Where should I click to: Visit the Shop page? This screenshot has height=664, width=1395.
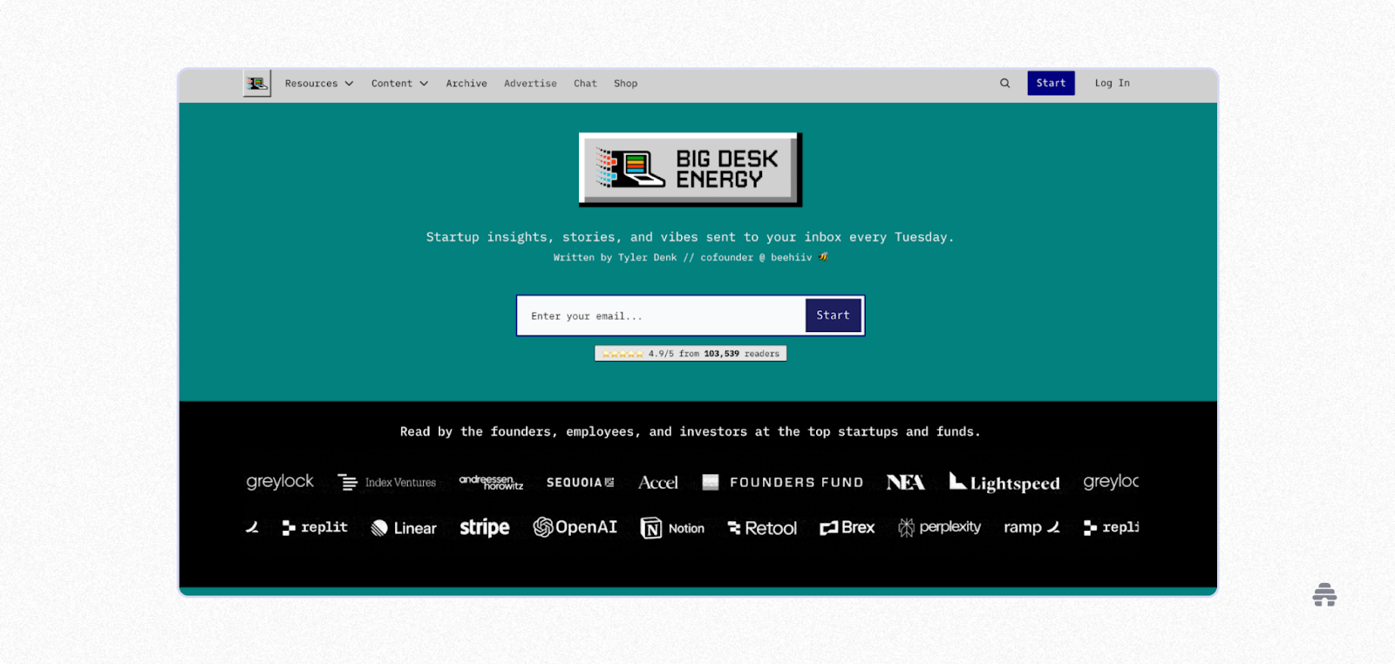(625, 84)
